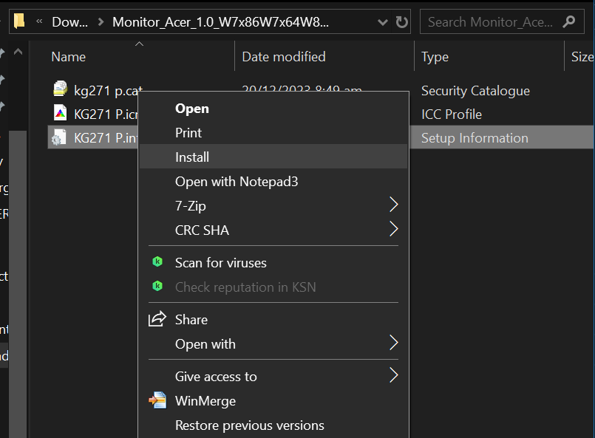Choose Restore previous versions
This screenshot has width=595, height=438.
(249, 425)
